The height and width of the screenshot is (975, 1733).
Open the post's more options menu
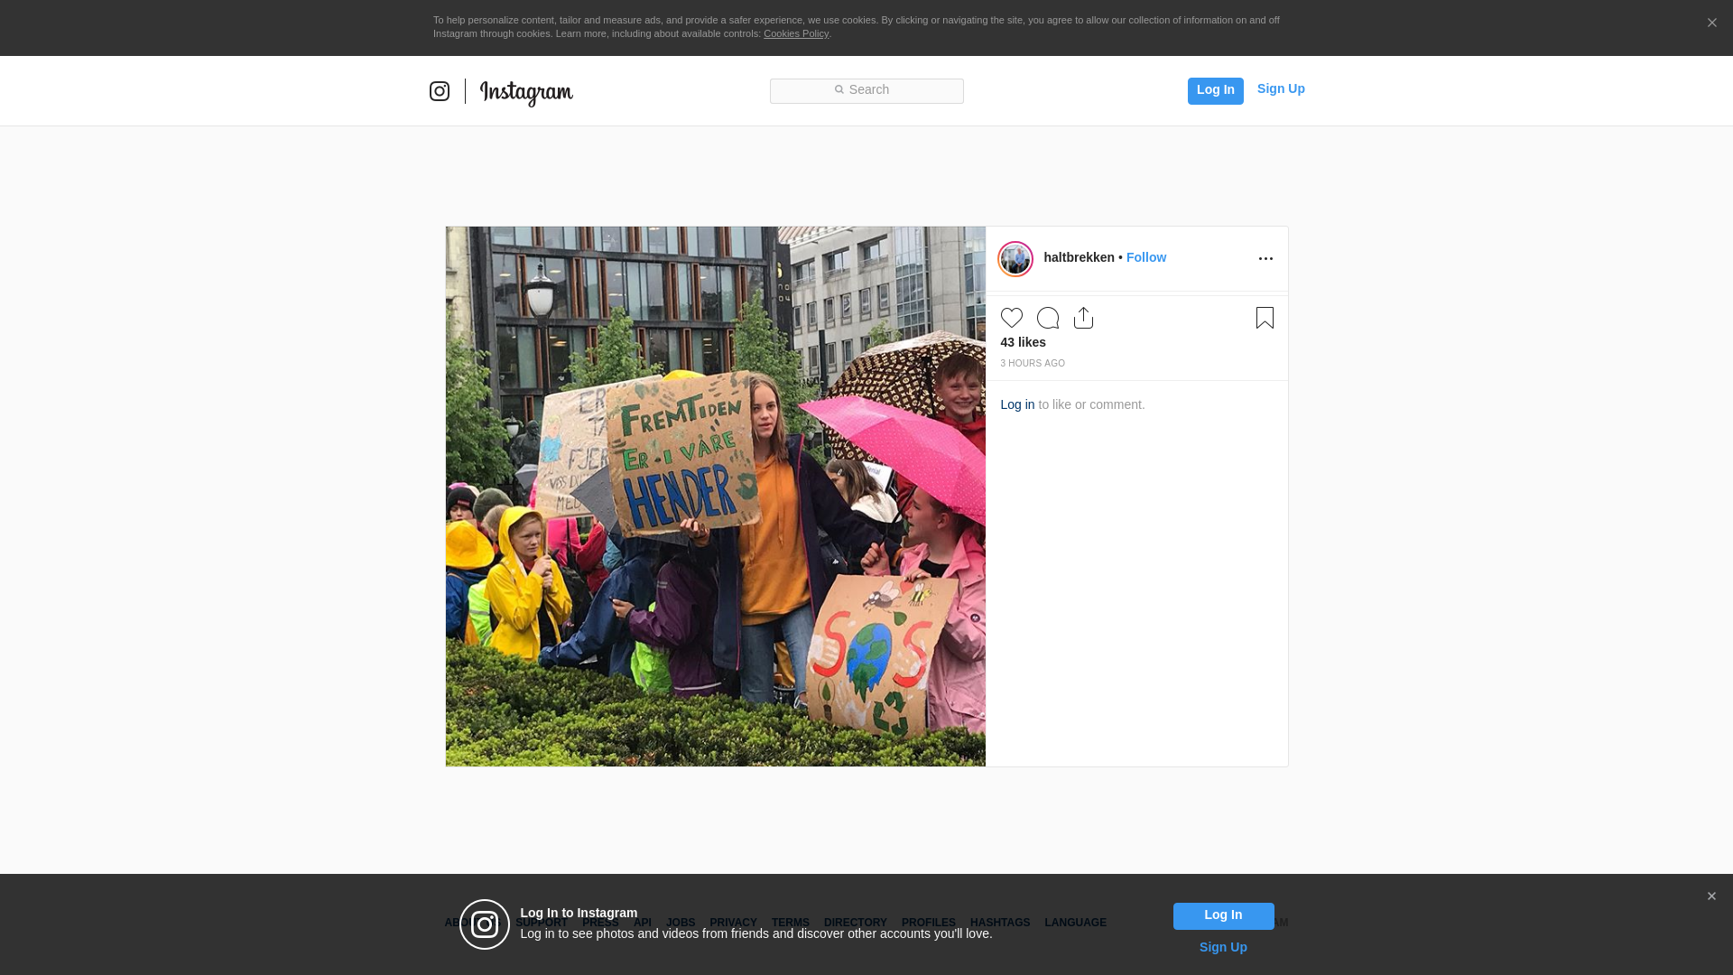[x=1265, y=259]
